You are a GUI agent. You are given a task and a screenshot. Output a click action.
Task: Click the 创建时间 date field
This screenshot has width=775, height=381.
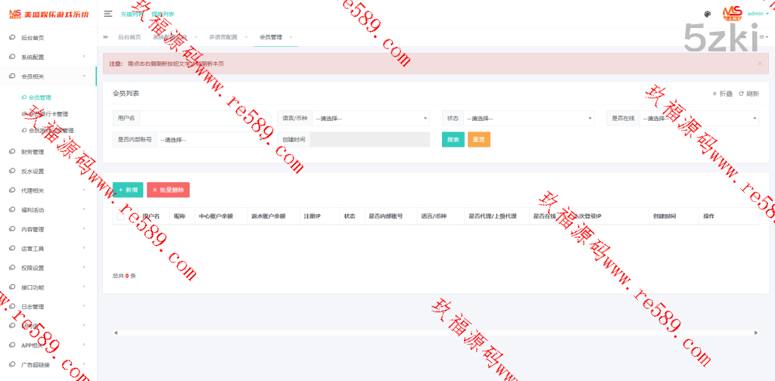(369, 140)
